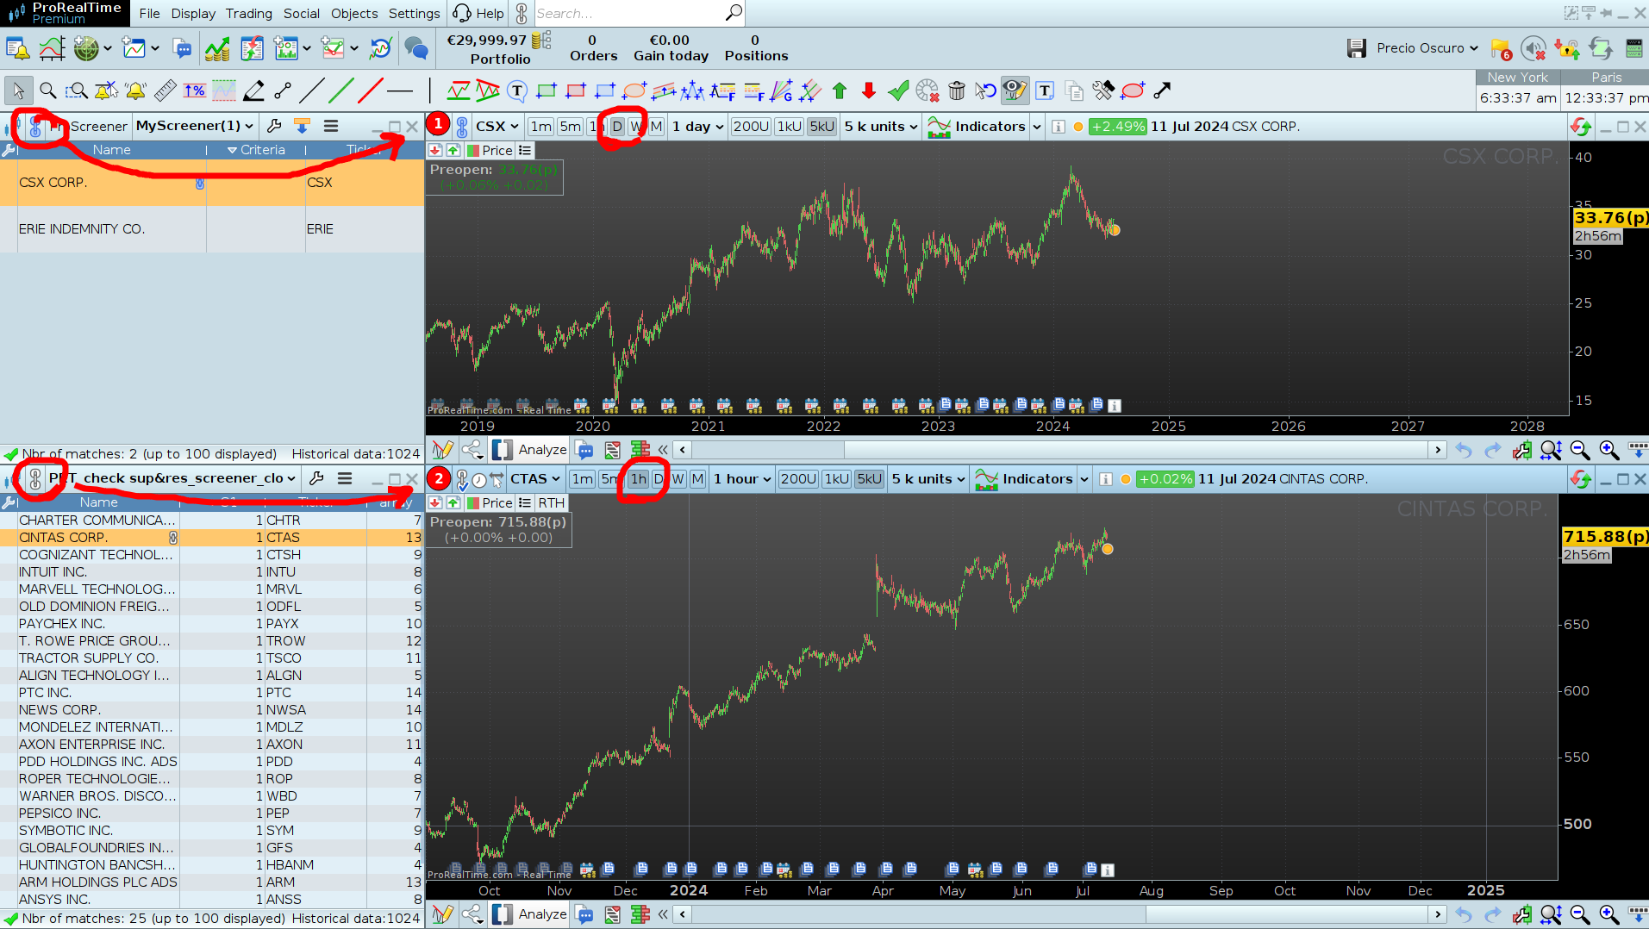Open Indicators on CTAS chart
This screenshot has width=1649, height=929.
[1024, 479]
